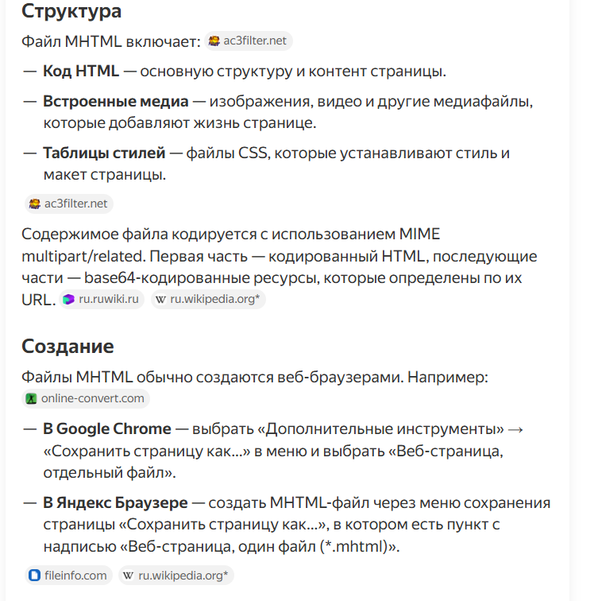Open the ru.ruwiki.ru source link

pos(109,299)
